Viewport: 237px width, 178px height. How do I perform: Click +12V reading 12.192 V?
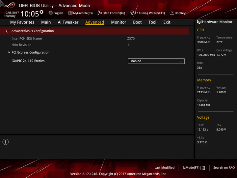pyautogui.click(x=203, y=130)
